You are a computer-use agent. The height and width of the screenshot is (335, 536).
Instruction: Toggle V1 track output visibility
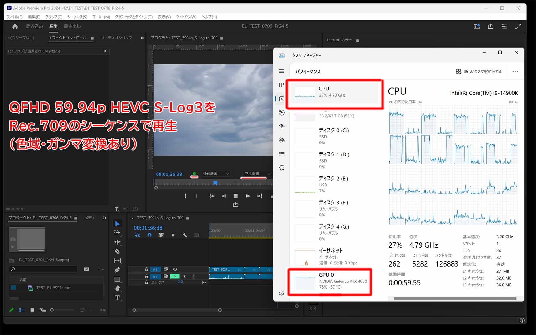point(175,269)
